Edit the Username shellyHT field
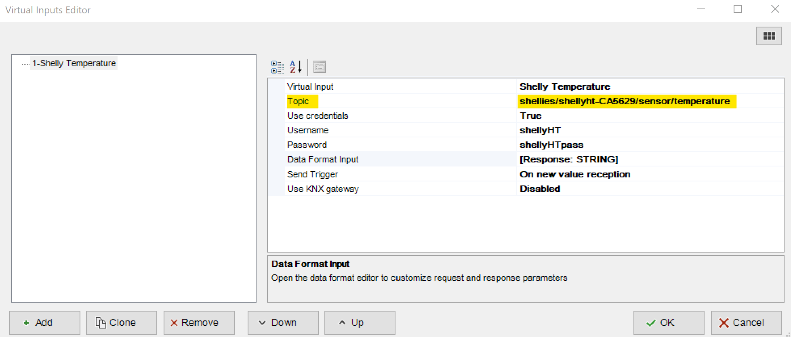 pos(540,131)
